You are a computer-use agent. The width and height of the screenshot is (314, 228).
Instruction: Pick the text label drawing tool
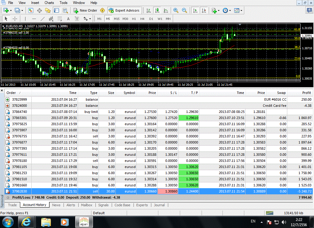pos(68,19)
